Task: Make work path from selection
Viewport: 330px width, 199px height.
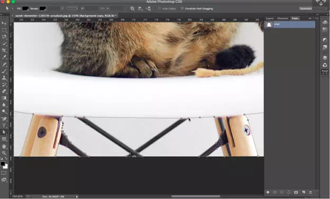Action: tap(289, 192)
